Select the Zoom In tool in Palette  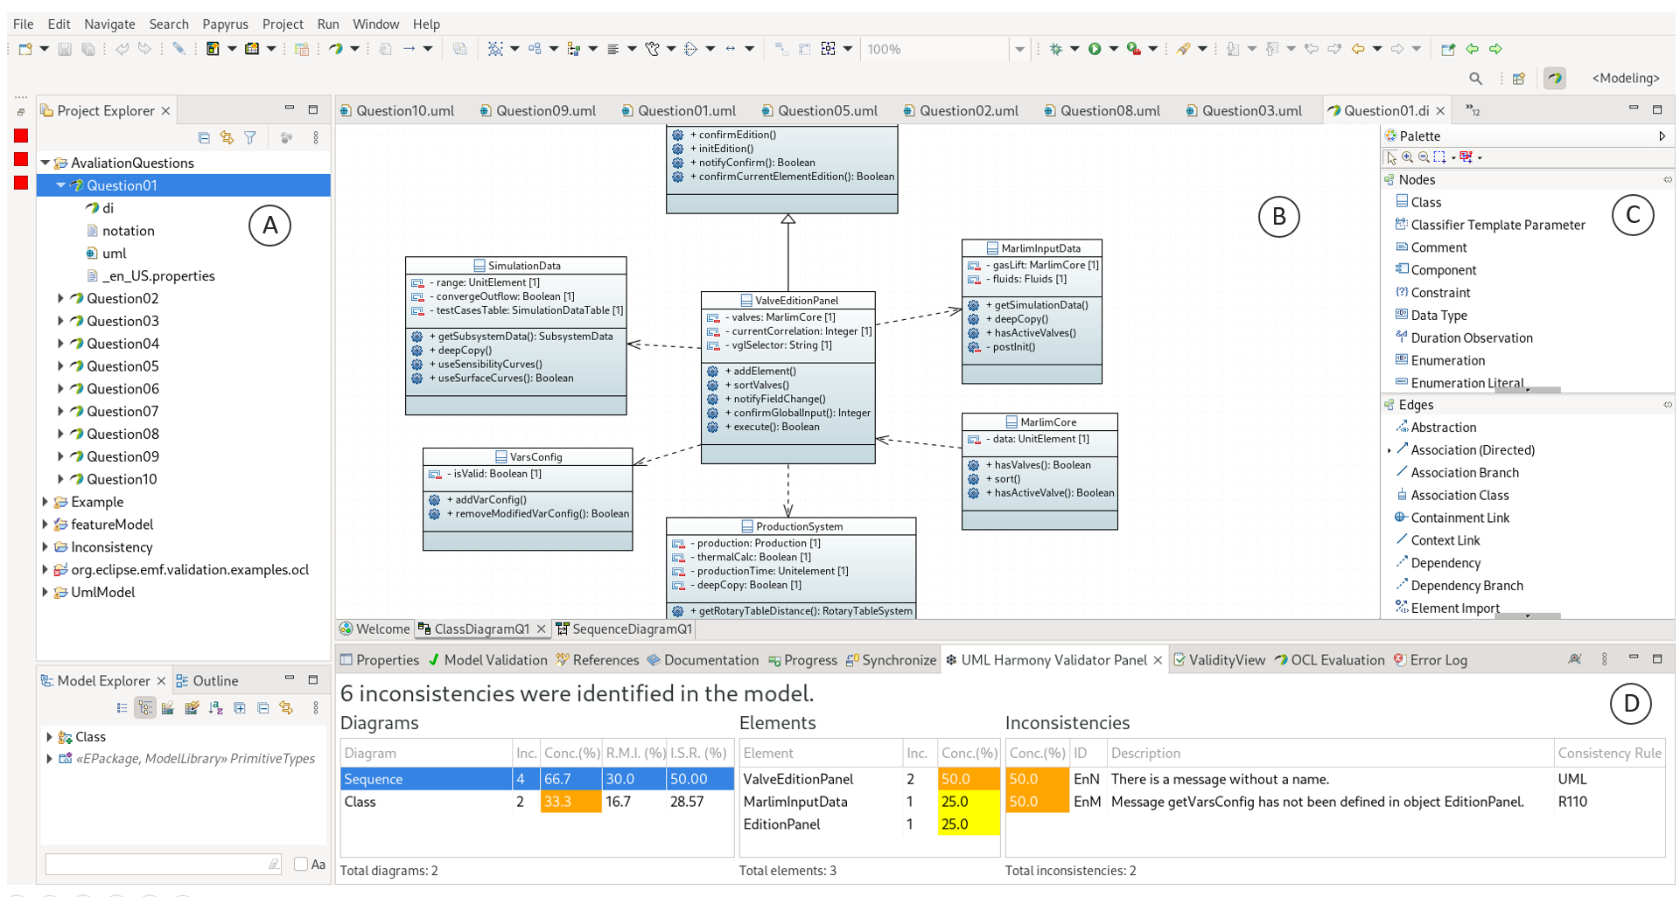1407,157
